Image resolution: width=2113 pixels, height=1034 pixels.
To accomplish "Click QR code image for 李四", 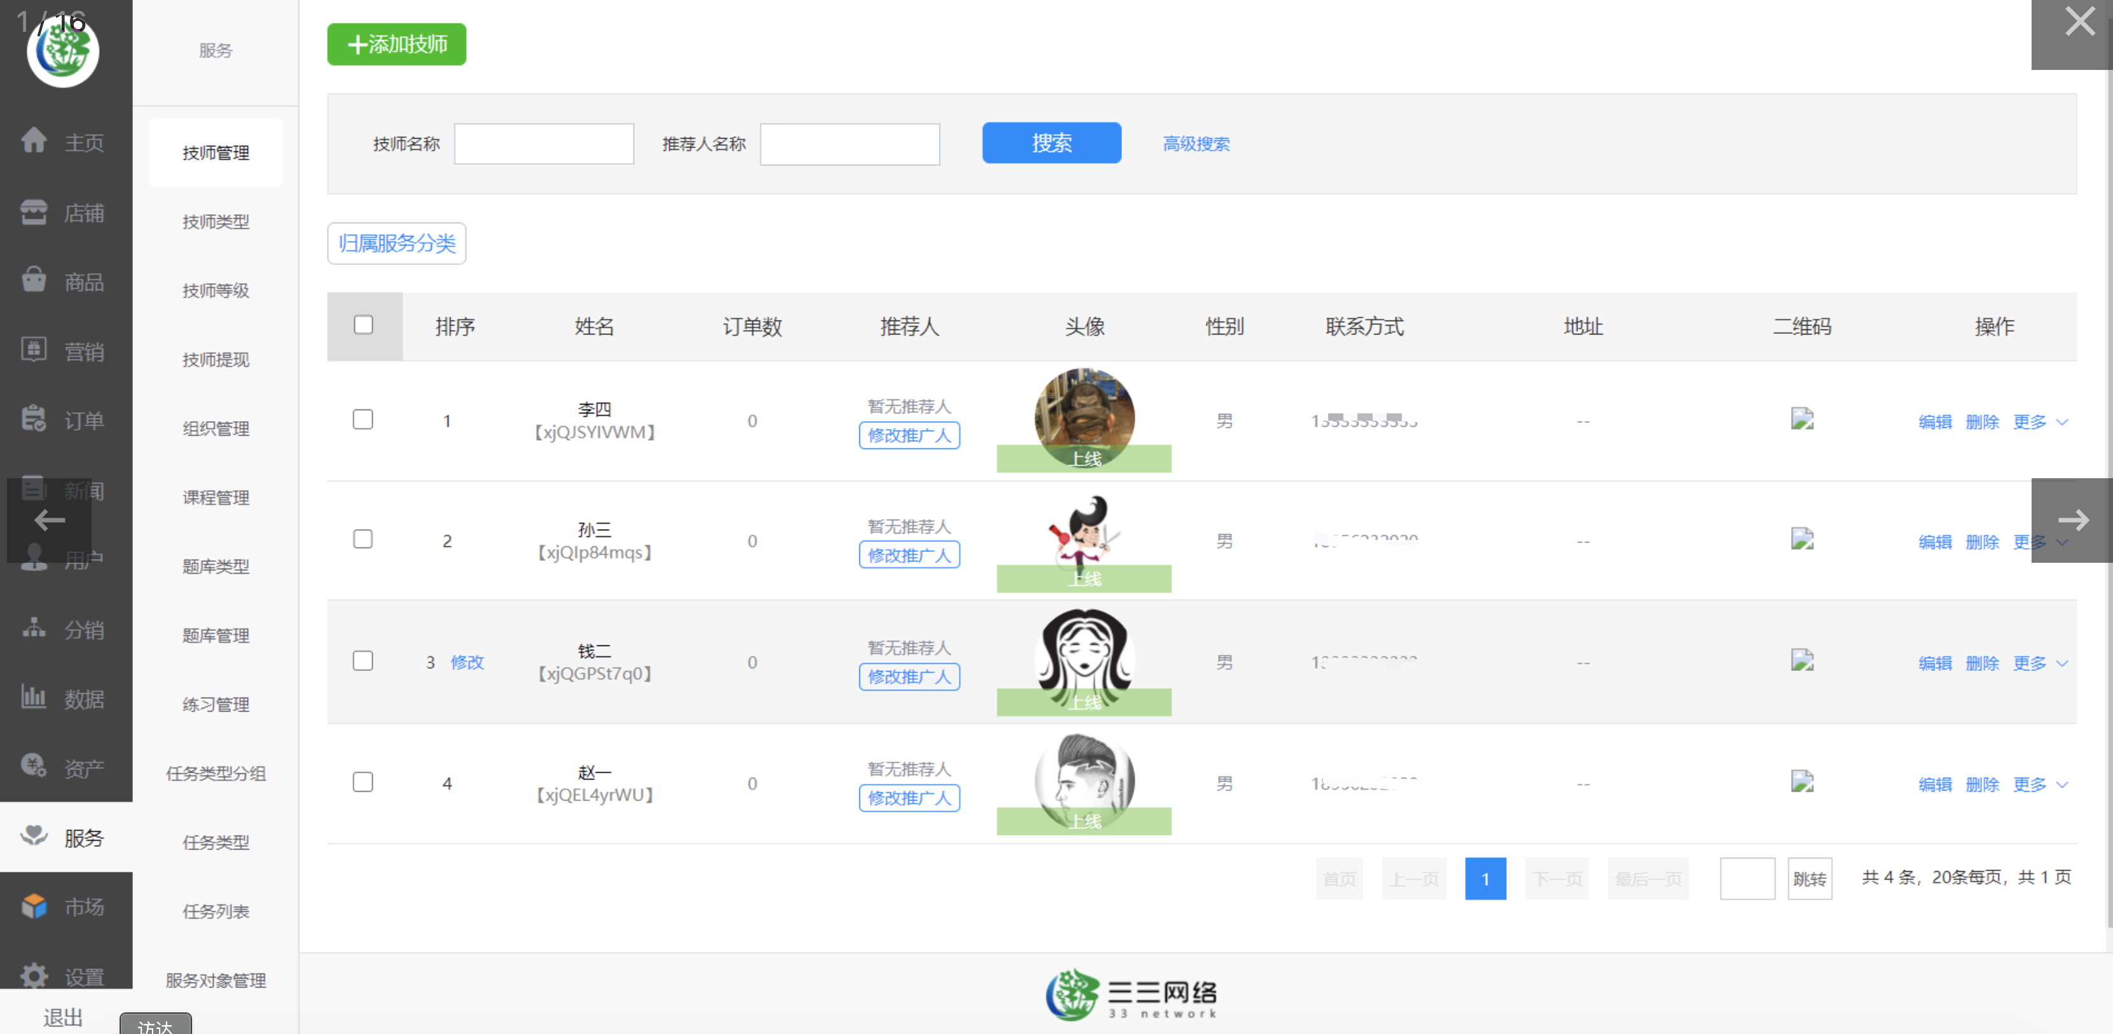I will coord(1801,420).
